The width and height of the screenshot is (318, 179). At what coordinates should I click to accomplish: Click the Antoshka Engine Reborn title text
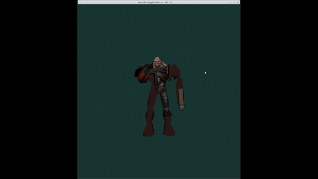[151, 2]
